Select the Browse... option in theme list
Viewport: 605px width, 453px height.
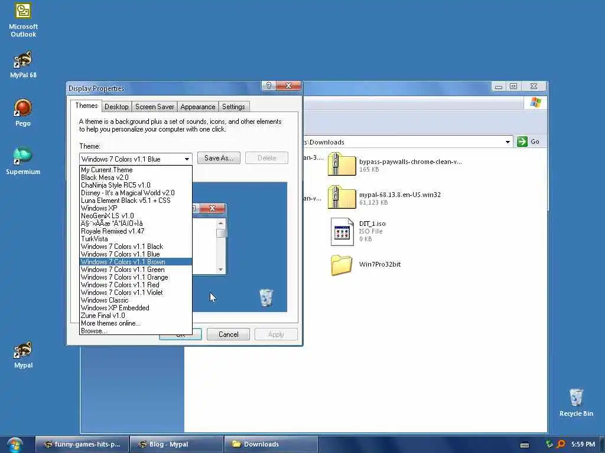[135, 331]
